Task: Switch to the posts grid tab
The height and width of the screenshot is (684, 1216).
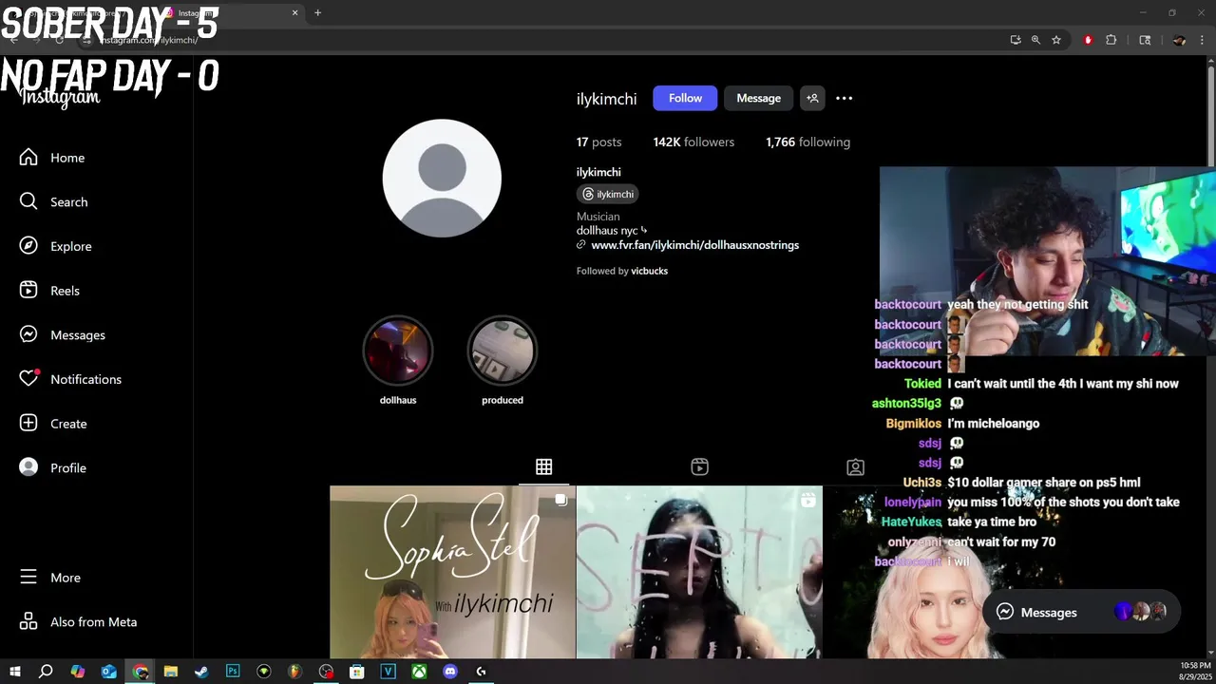Action: (543, 466)
